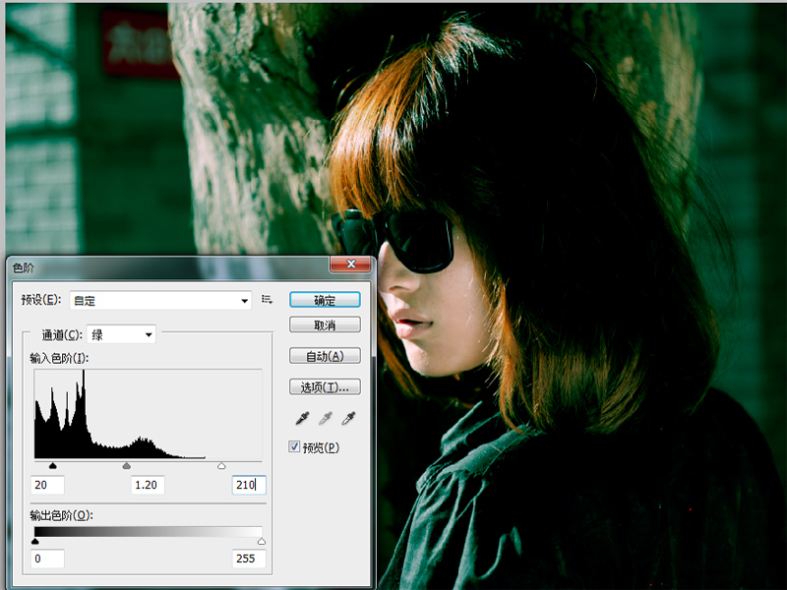The width and height of the screenshot is (787, 590).
Task: Open 选项(T)... options dialog
Action: point(325,387)
